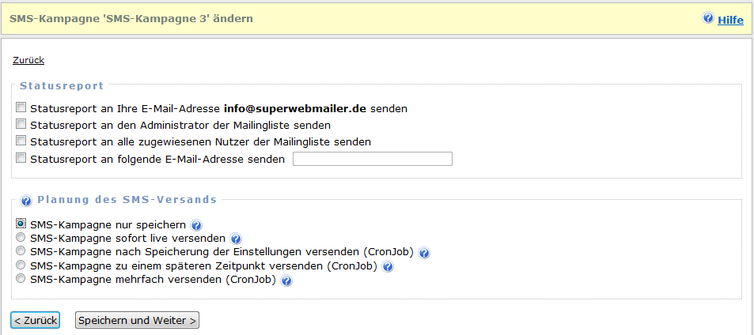Click the status report e-mail address field
754x335 pixels.
(x=372, y=159)
